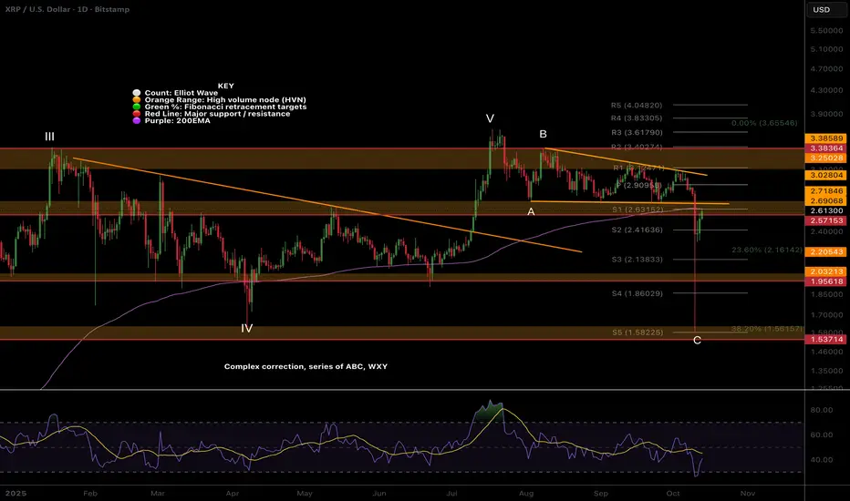Image resolution: width=850 pixels, height=501 pixels.
Task: Select the red Major support key circle
Action: (137, 114)
